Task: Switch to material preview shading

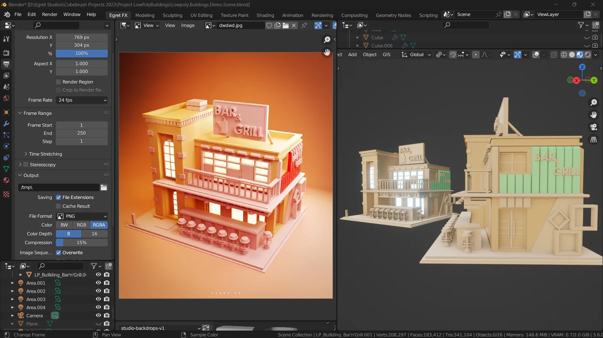Action: [x=580, y=55]
